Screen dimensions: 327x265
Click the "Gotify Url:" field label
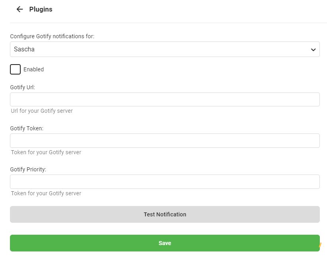(23, 87)
